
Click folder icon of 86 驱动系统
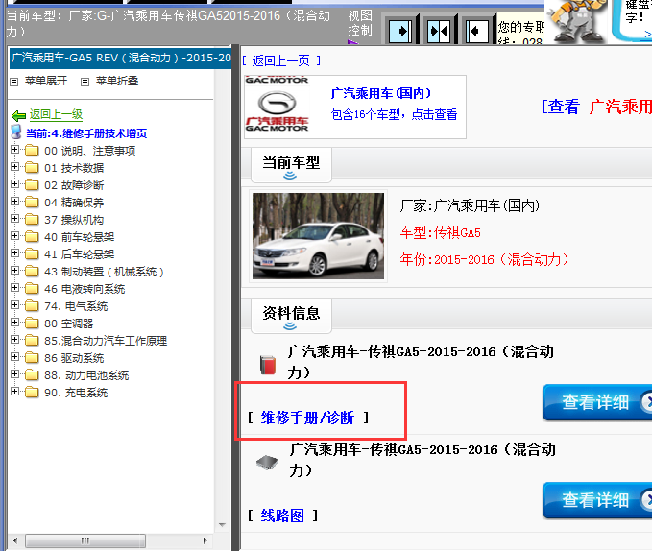pos(32,357)
